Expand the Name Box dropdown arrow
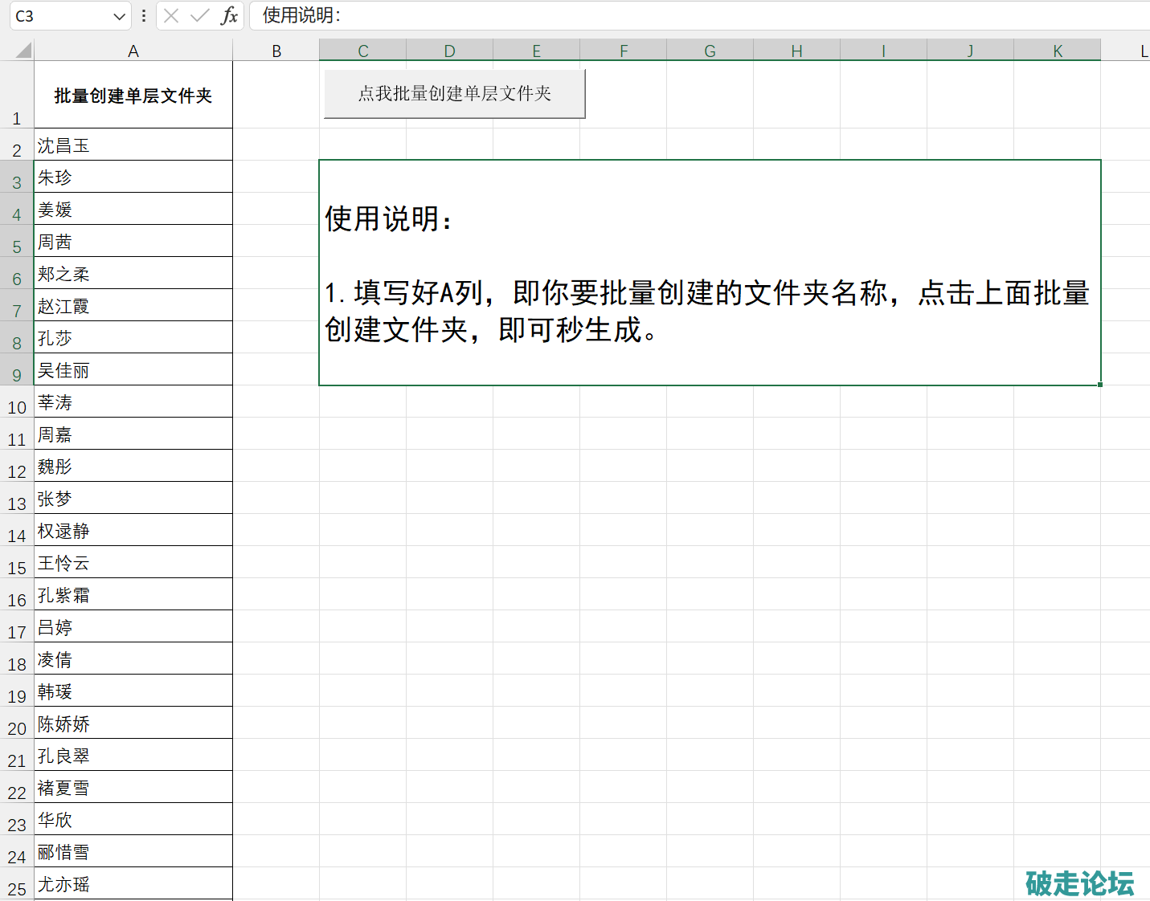The image size is (1150, 901). tap(119, 16)
